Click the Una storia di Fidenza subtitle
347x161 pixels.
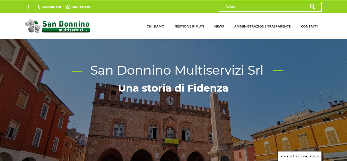click(173, 88)
